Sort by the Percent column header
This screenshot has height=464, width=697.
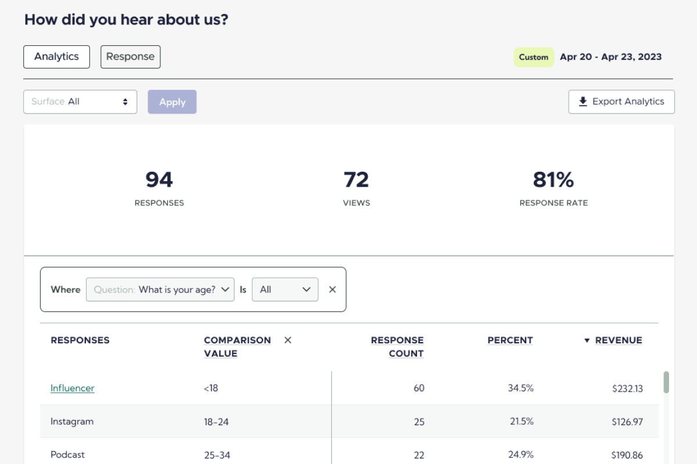[510, 340]
